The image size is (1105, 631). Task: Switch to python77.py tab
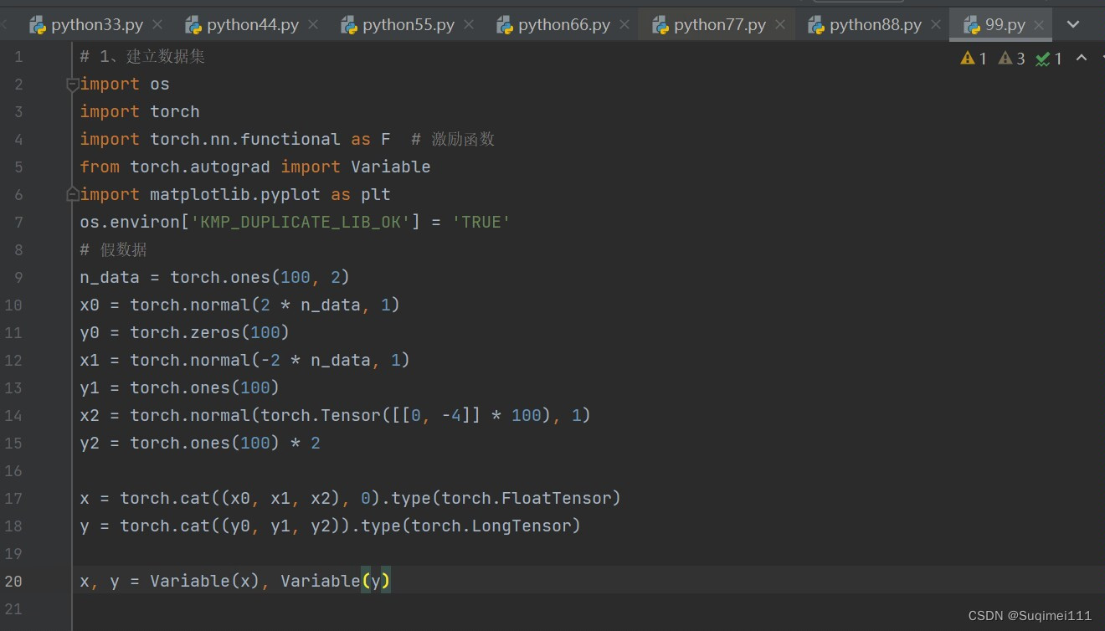pos(719,25)
